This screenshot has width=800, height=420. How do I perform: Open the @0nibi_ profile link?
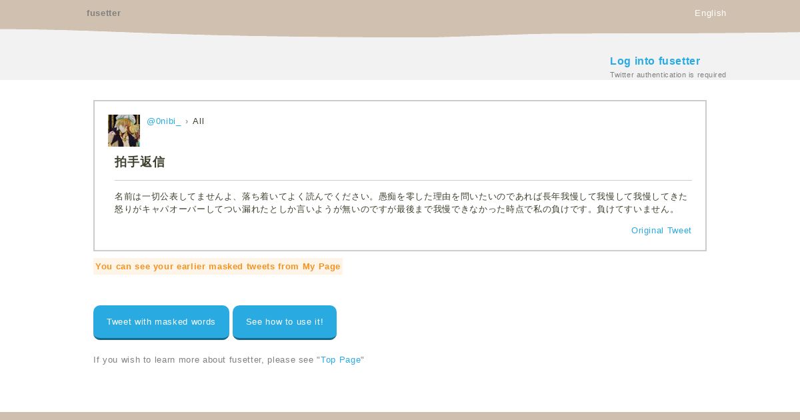pos(164,121)
